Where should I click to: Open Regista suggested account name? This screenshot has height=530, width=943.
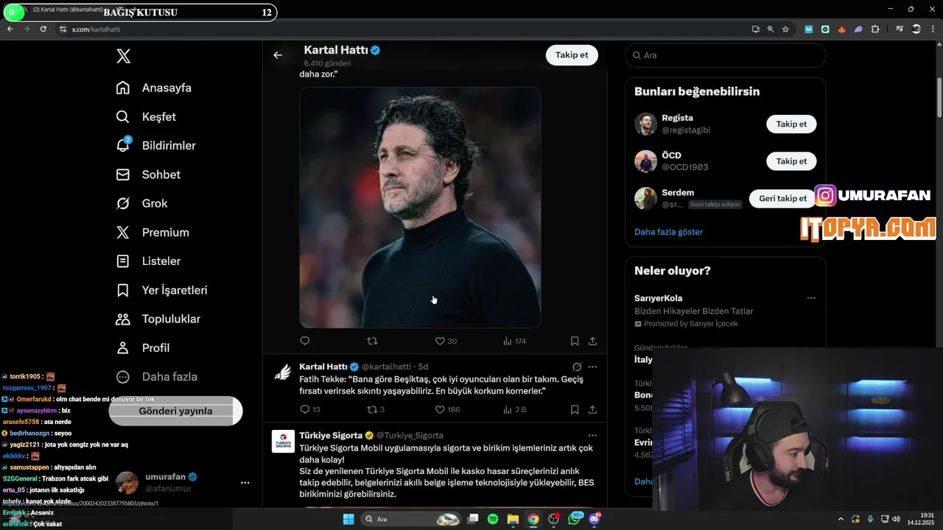click(x=677, y=118)
